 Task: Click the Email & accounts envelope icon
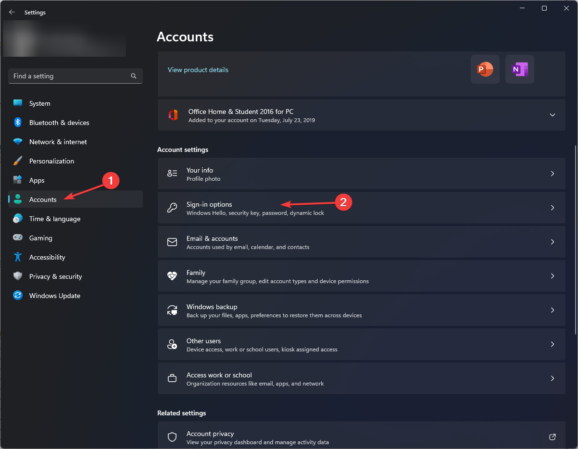172,242
